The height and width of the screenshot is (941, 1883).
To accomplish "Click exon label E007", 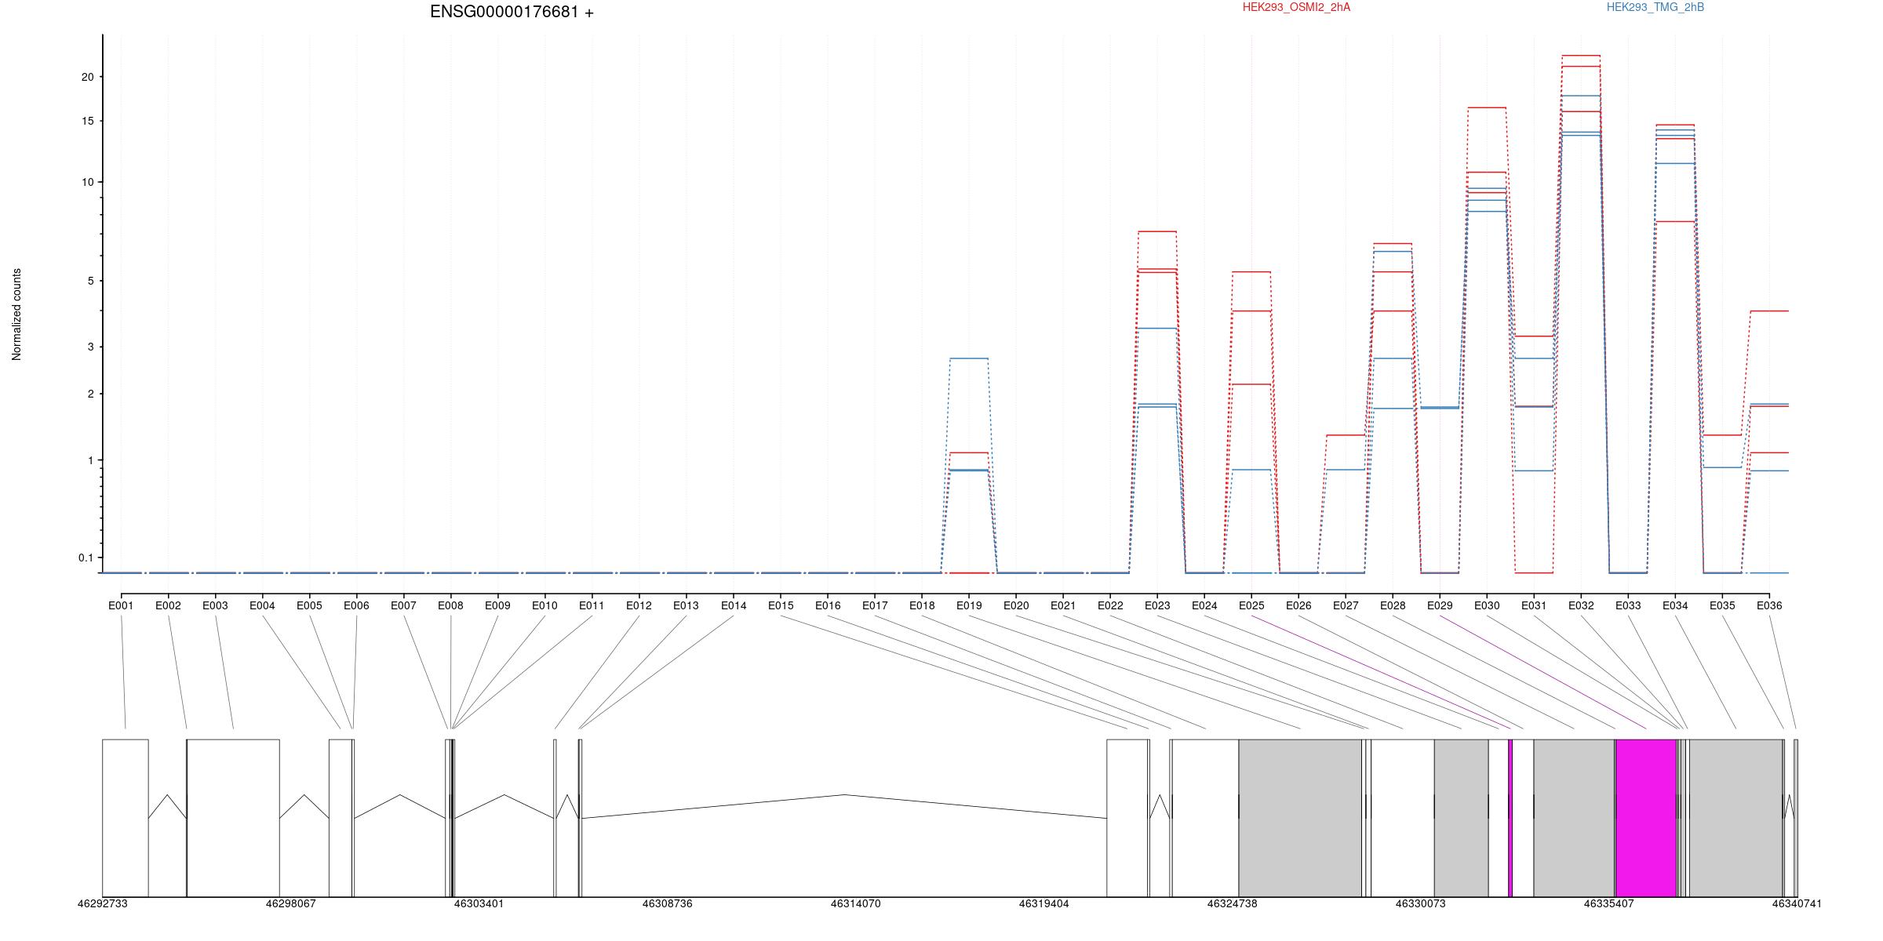I will click(x=403, y=605).
